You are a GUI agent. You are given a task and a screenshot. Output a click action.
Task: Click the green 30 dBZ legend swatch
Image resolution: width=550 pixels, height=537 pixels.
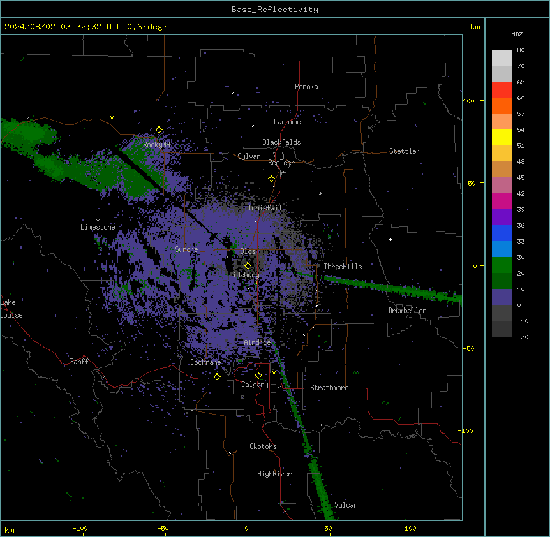pos(502,265)
